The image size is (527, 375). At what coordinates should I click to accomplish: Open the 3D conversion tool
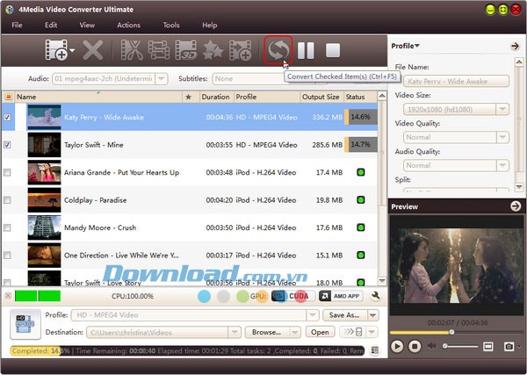click(186, 50)
